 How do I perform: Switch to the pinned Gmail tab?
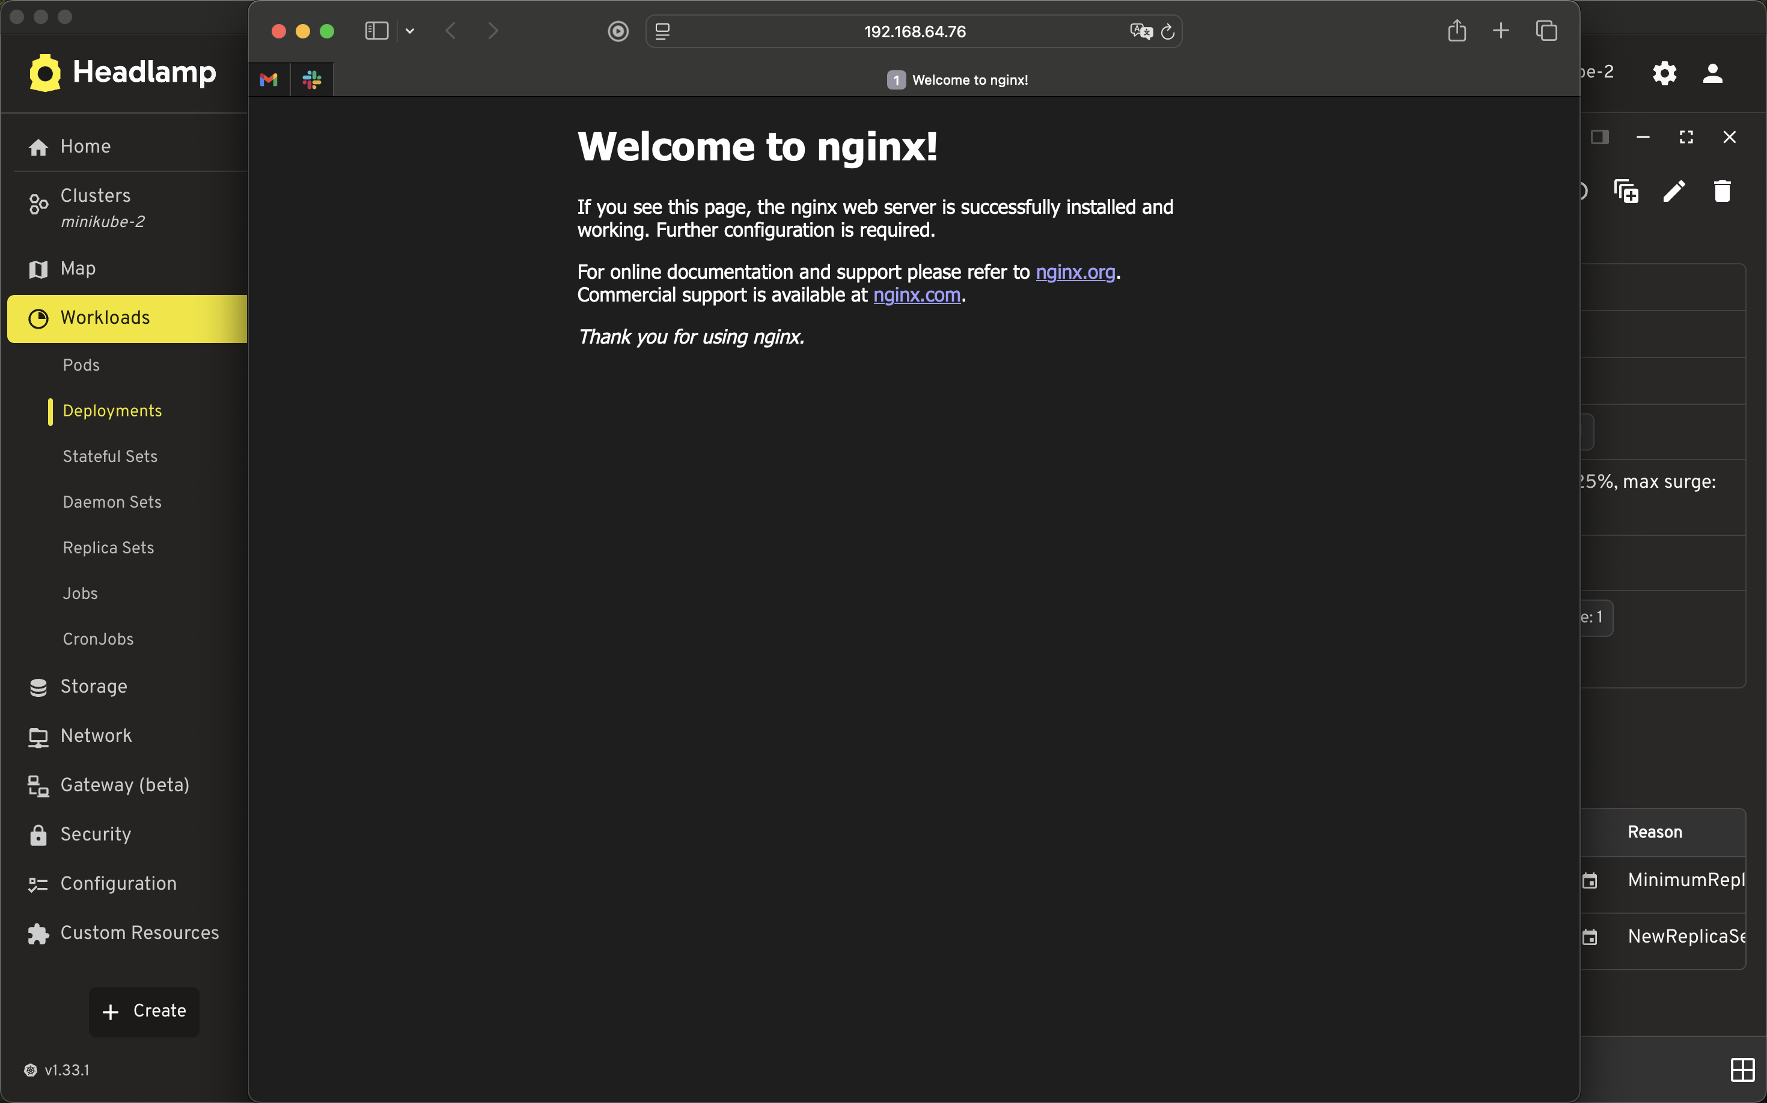click(x=268, y=79)
